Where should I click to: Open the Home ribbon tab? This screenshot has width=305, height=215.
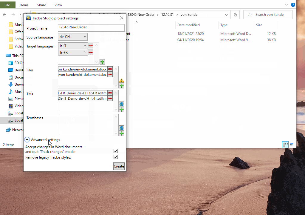pos(24,5)
